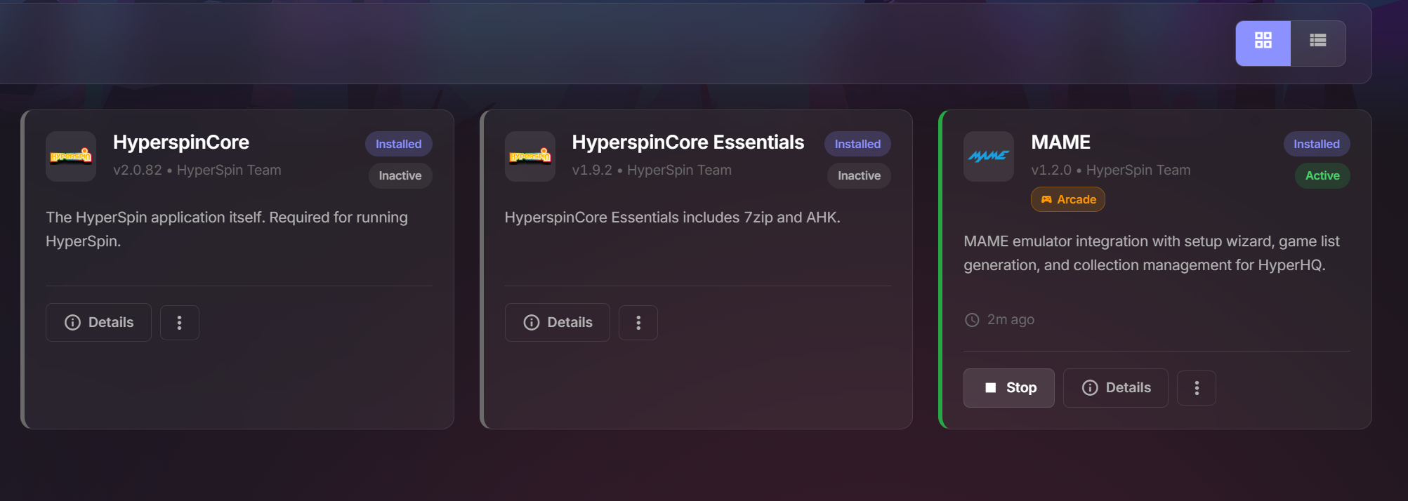This screenshot has height=501, width=1408.
Task: Click the clock icon beside 2m ago
Action: click(x=972, y=320)
